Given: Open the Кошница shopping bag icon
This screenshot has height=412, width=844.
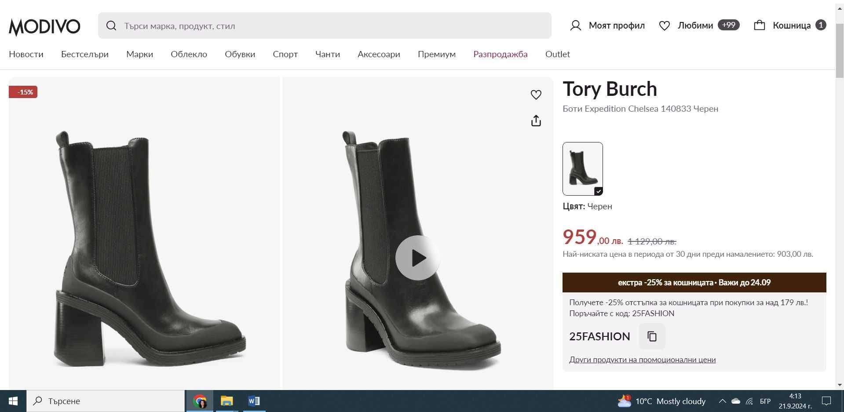Looking at the screenshot, I should 760,25.
